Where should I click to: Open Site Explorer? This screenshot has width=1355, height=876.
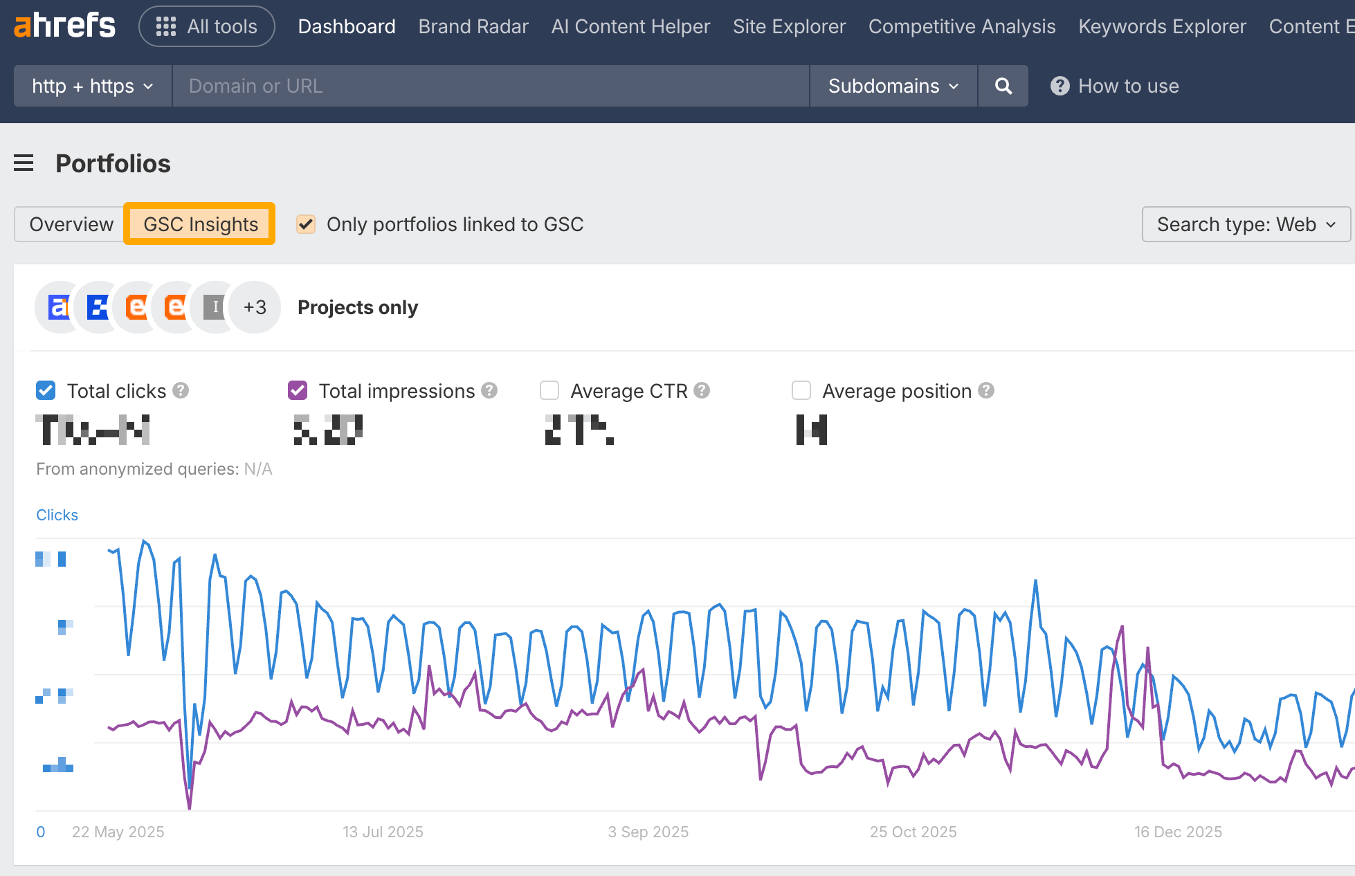click(789, 26)
